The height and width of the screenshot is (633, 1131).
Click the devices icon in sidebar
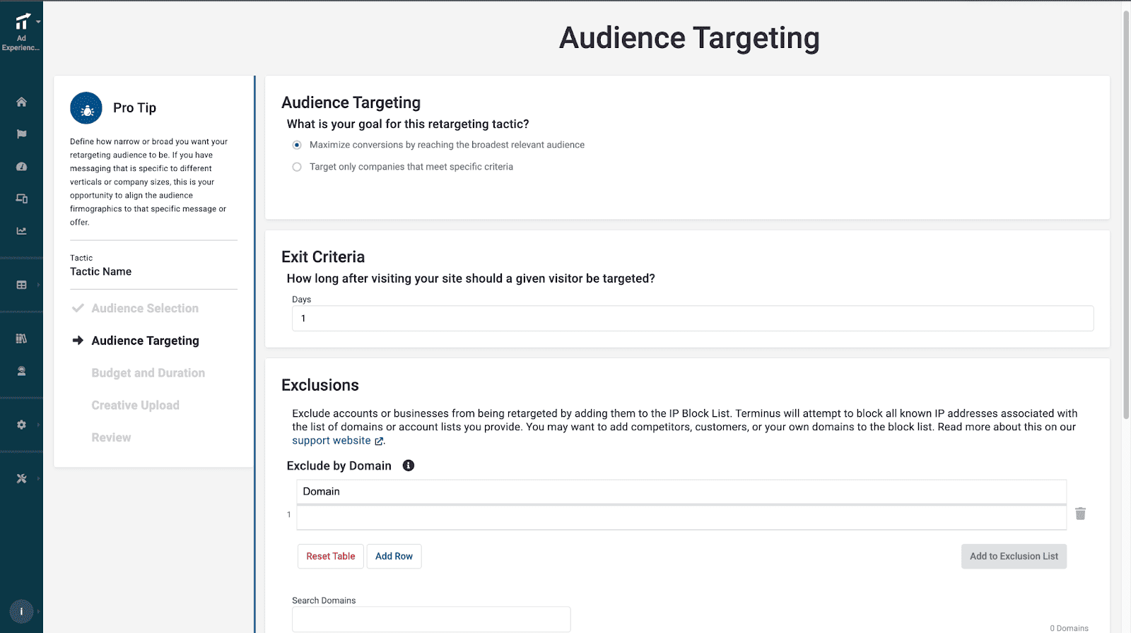pos(21,199)
